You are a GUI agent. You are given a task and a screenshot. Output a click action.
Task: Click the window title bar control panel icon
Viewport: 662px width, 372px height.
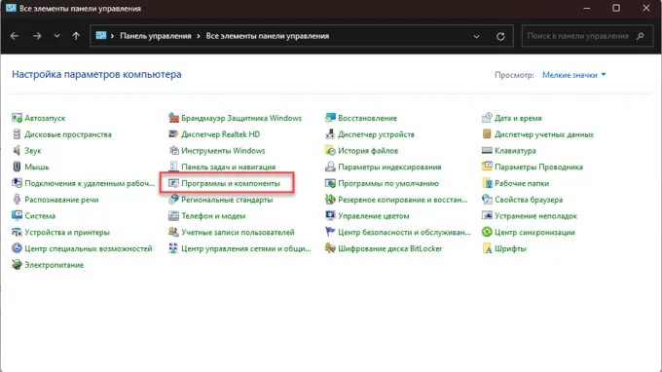point(11,8)
